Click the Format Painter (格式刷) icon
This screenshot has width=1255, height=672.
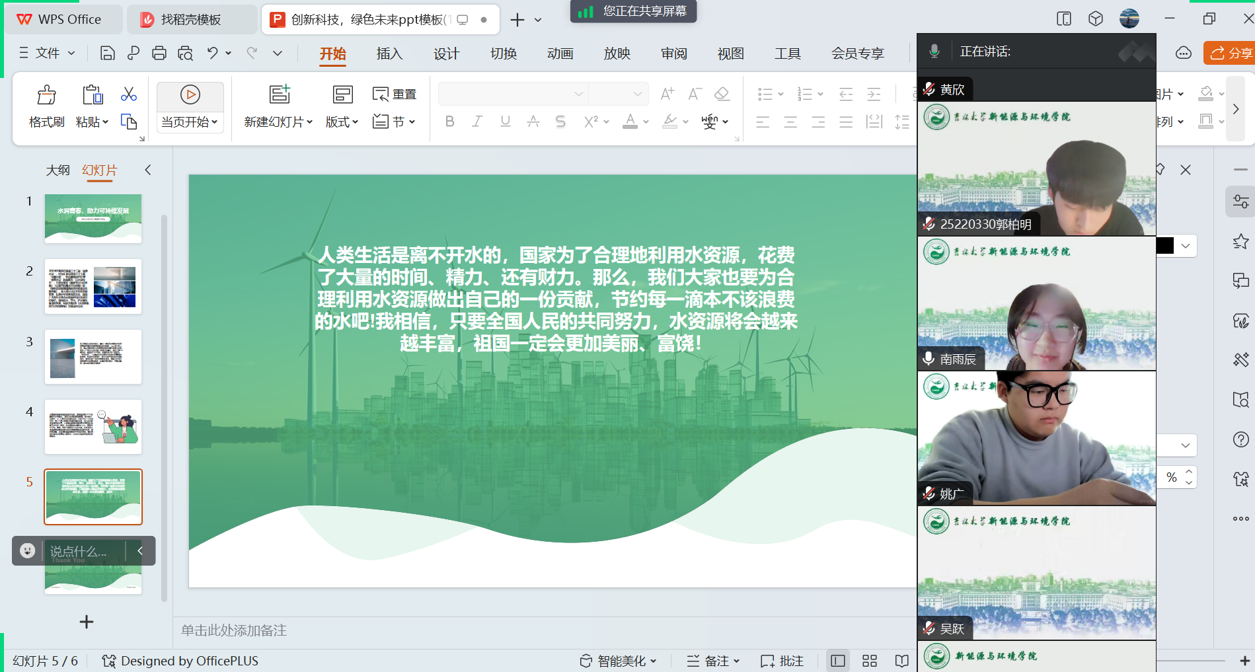[46, 96]
